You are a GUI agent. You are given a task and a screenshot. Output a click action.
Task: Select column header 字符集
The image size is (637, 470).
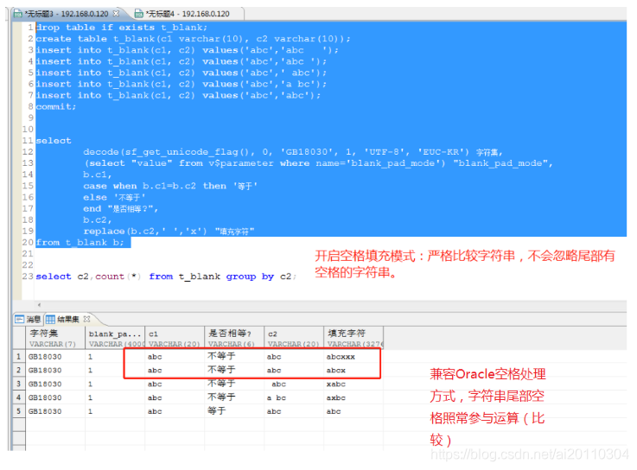point(55,338)
